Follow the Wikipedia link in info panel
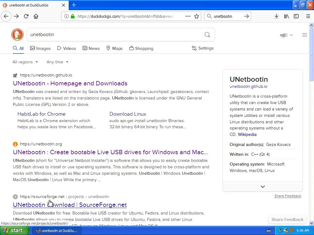Viewport: 314px width, 235px height. point(247,135)
